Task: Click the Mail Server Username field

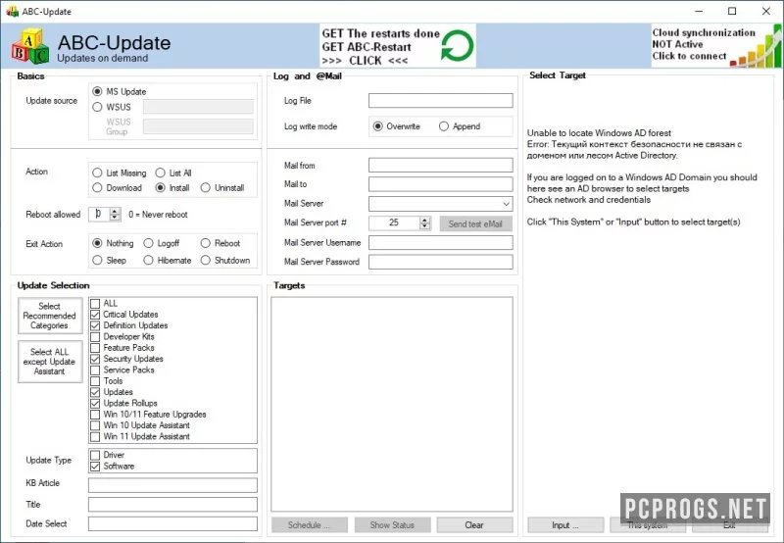Action: 440,242
